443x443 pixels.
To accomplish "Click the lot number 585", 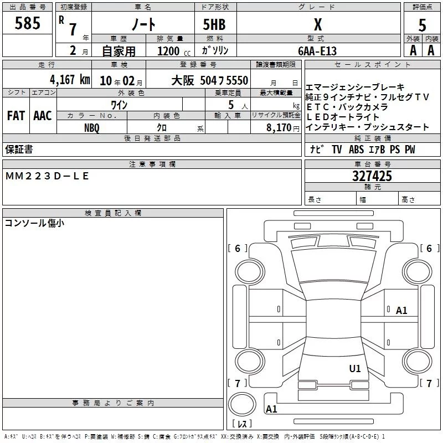I will [28, 24].
